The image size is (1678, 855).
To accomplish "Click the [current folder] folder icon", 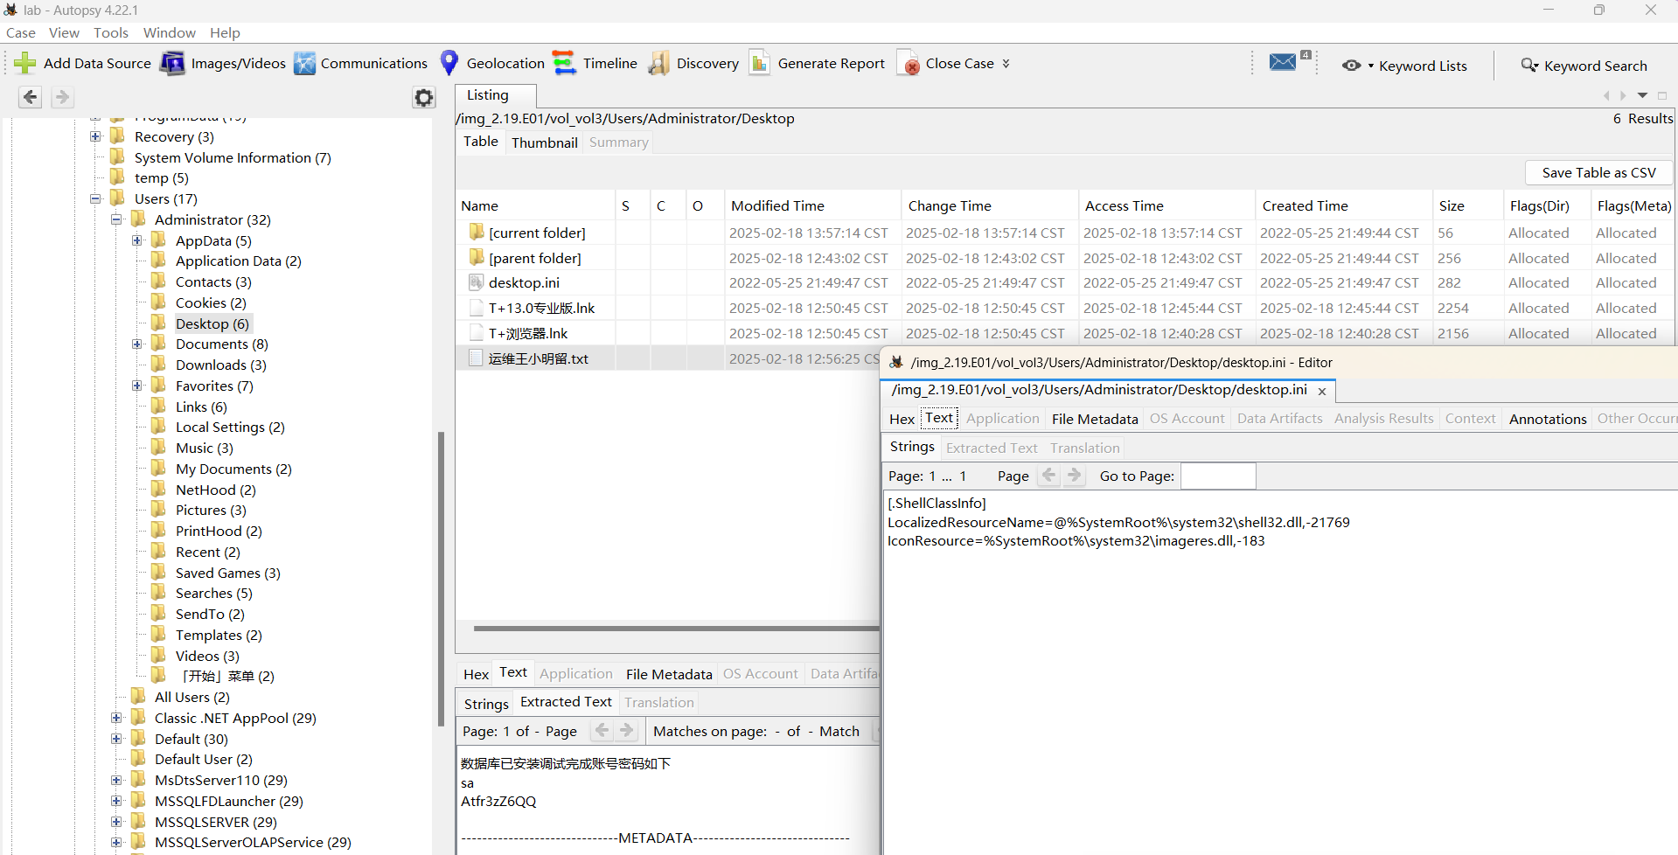I will click(477, 232).
